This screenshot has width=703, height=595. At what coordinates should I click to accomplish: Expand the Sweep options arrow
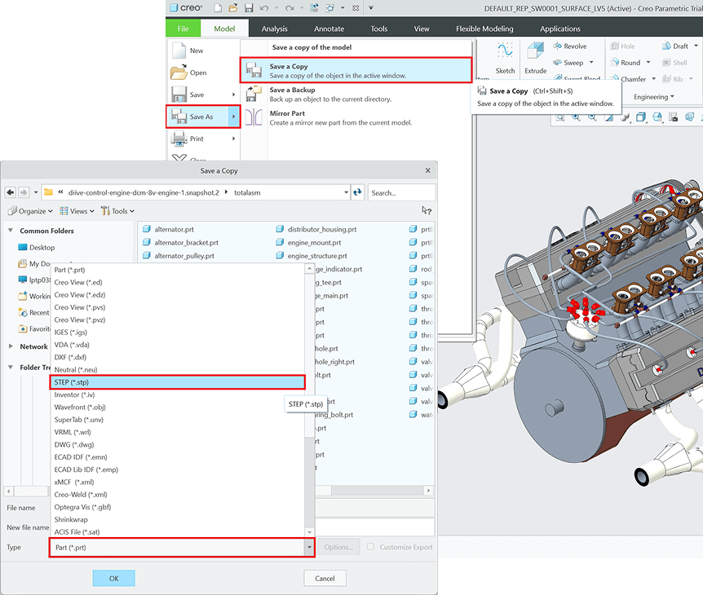point(591,63)
